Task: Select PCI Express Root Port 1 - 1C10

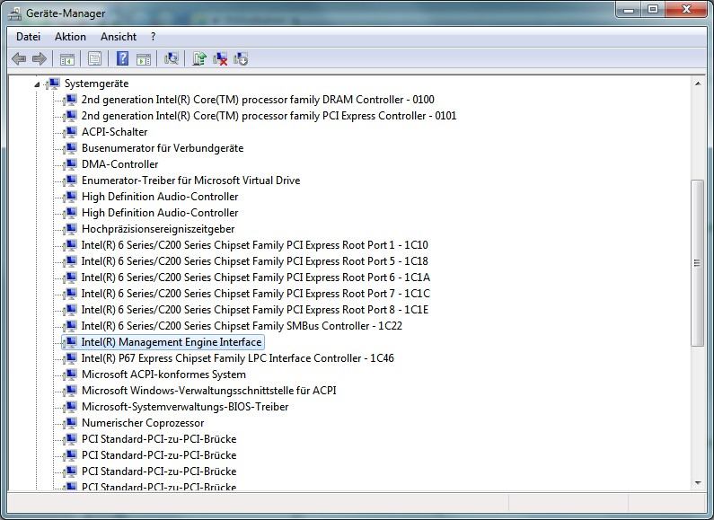Action: (254, 245)
